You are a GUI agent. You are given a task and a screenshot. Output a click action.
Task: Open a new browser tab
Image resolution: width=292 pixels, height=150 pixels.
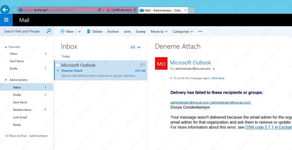point(192,10)
